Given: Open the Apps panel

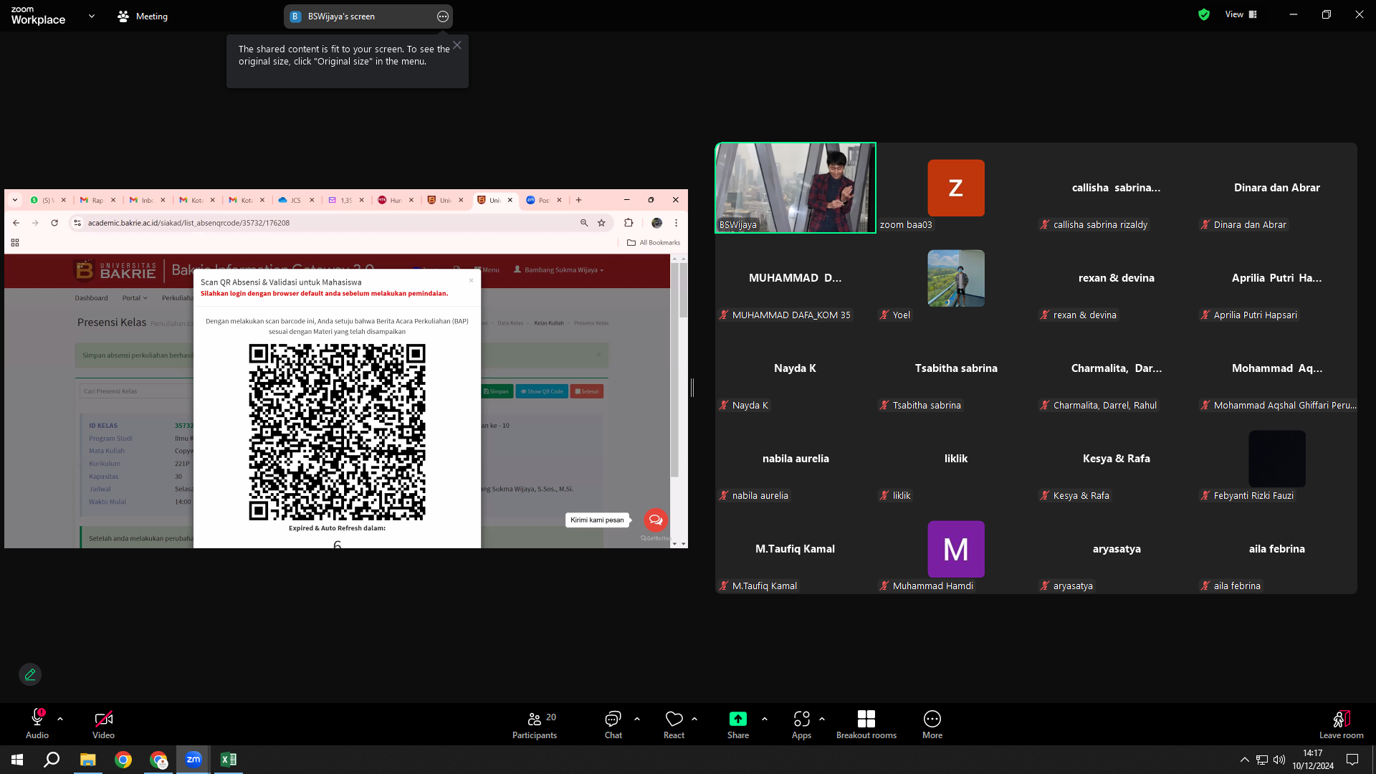Looking at the screenshot, I should pyautogui.click(x=801, y=724).
